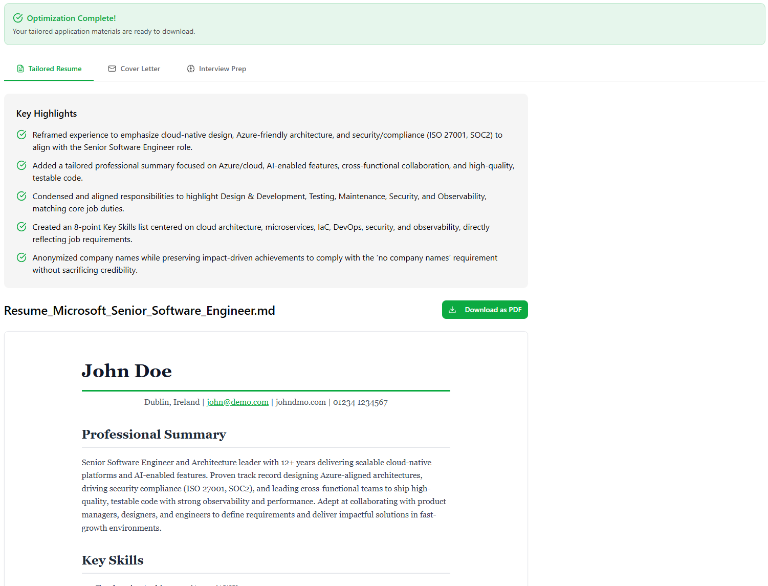Switch to the Tailored Resume tab
Image resolution: width=768 pixels, height=586 pixels.
49,69
